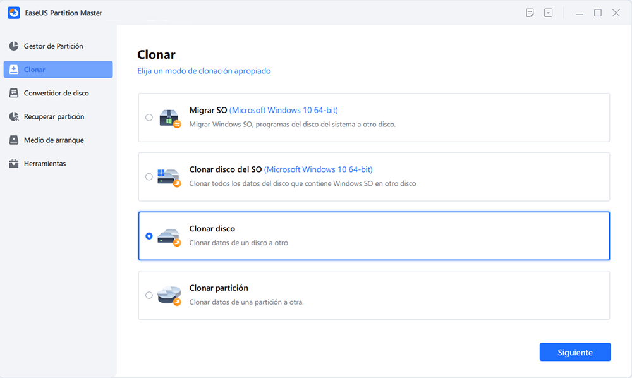This screenshot has width=632, height=378.
Task: Select the Migrar SO radio button
Action: coord(149,118)
